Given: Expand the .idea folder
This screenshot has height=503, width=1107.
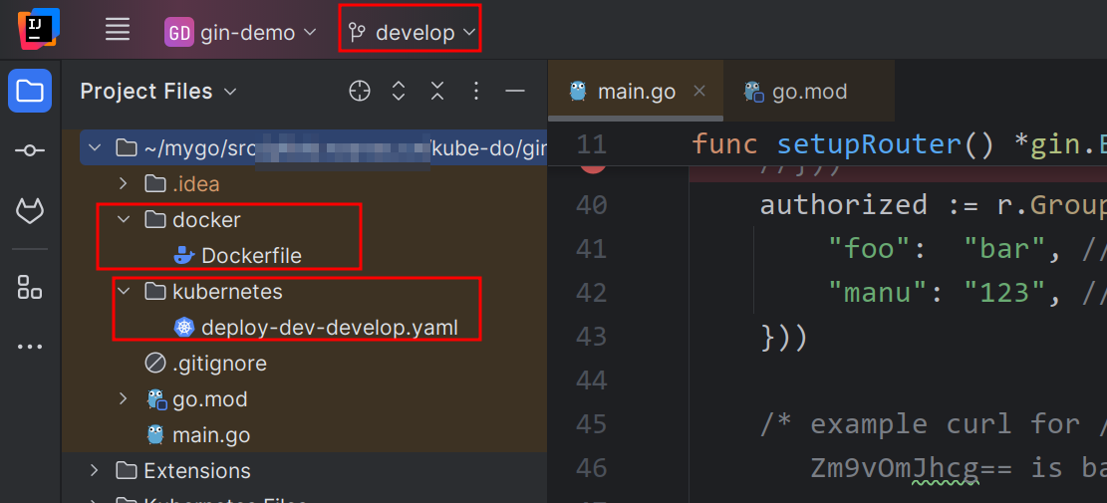Looking at the screenshot, I should click(x=124, y=184).
